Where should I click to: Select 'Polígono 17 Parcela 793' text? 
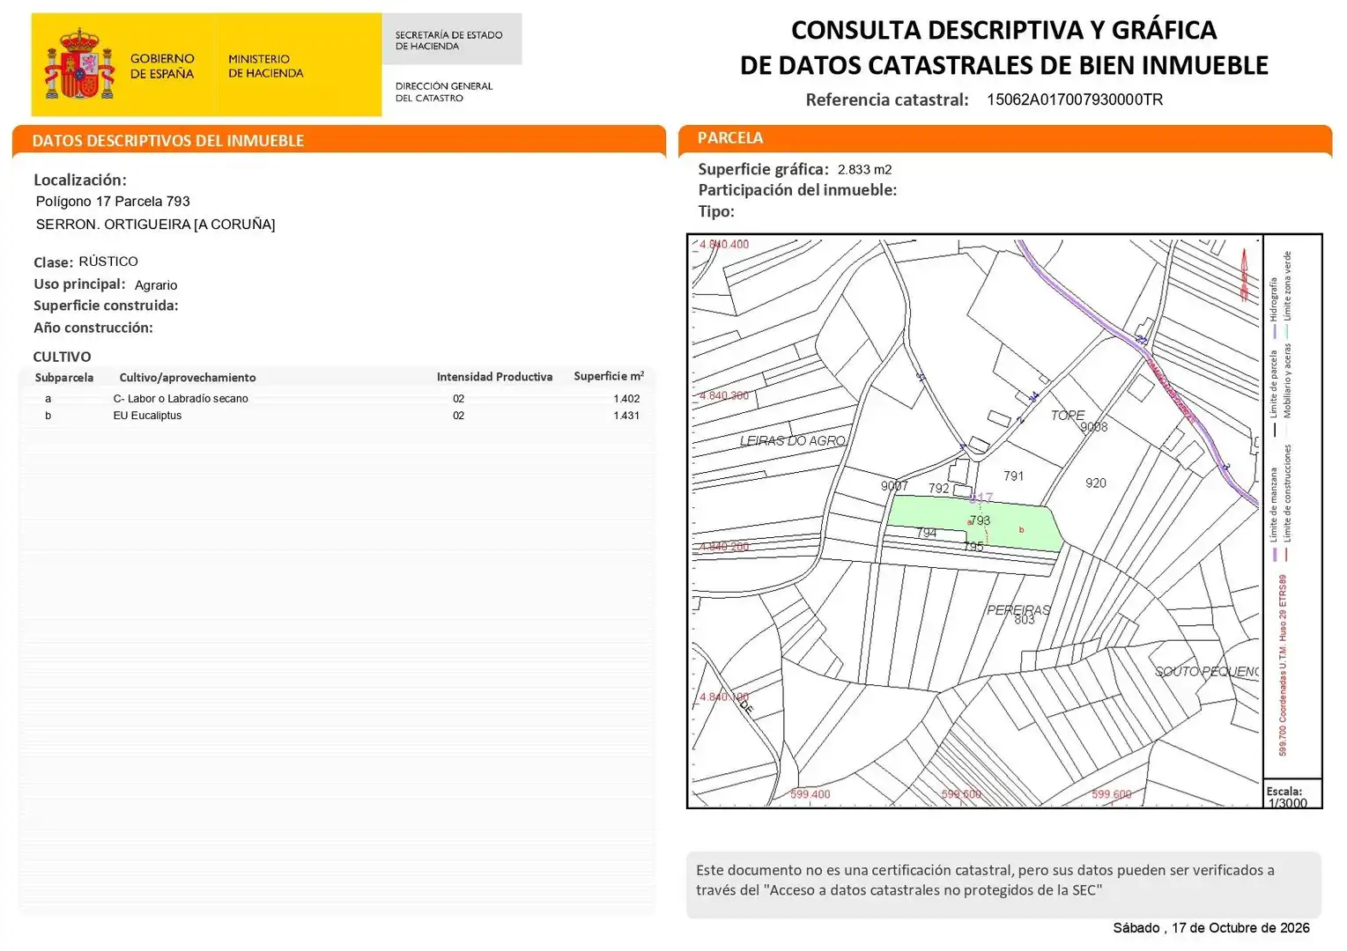point(113,202)
